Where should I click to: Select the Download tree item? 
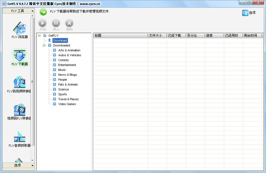point(60,40)
